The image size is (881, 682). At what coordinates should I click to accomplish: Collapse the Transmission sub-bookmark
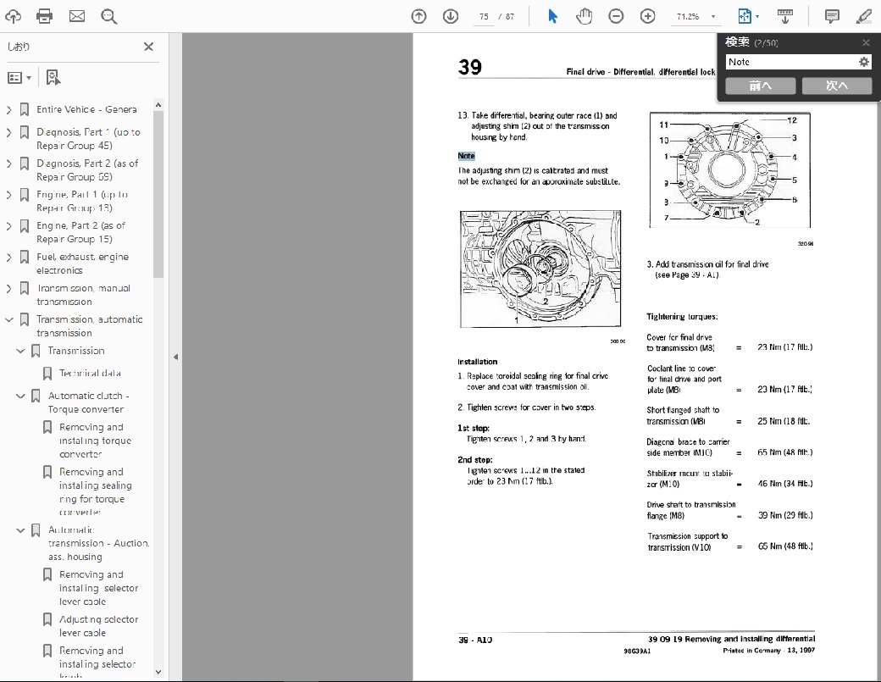click(20, 351)
